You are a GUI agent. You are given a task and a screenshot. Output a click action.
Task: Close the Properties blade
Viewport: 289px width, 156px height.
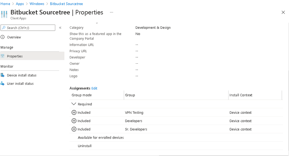click(283, 12)
